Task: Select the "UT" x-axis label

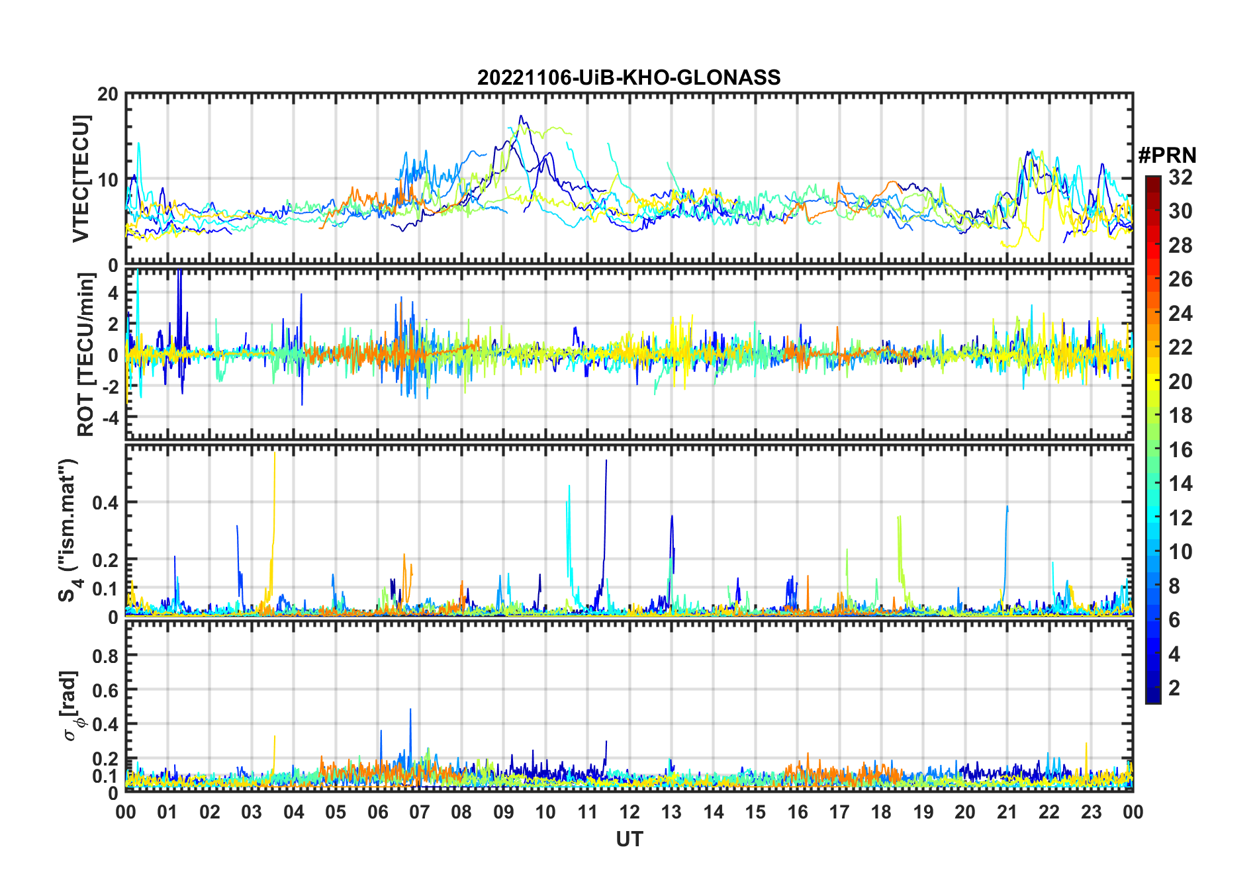Action: click(629, 840)
